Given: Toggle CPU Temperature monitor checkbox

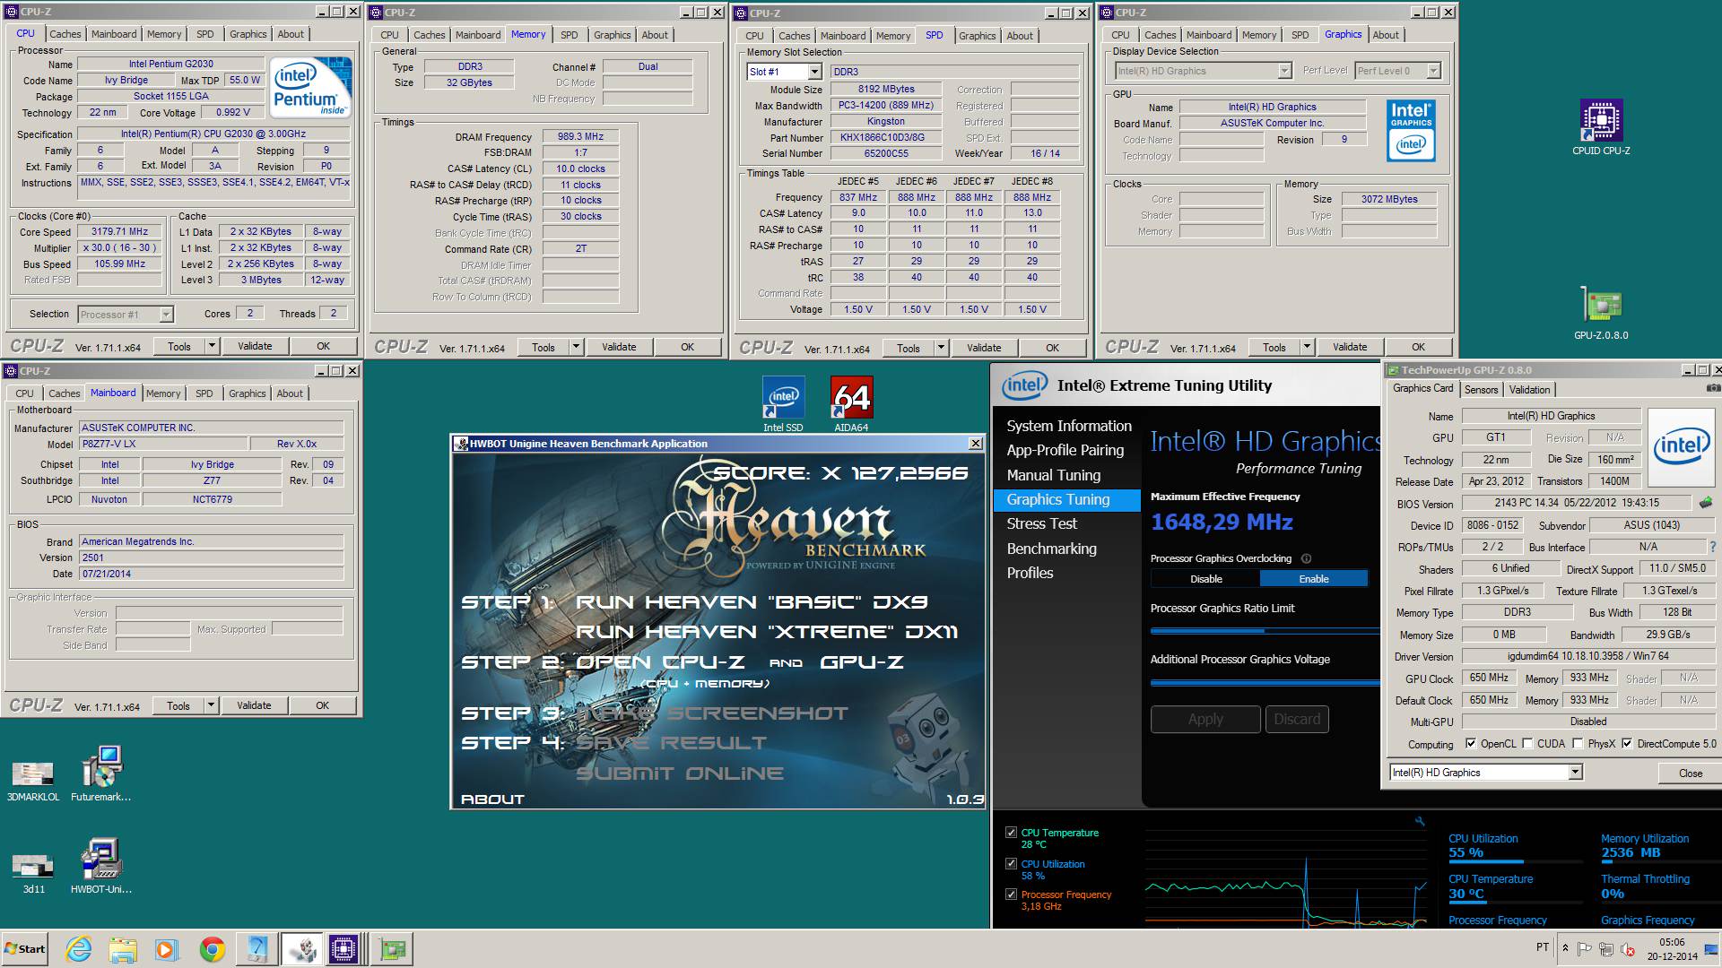Looking at the screenshot, I should pyautogui.click(x=1011, y=833).
